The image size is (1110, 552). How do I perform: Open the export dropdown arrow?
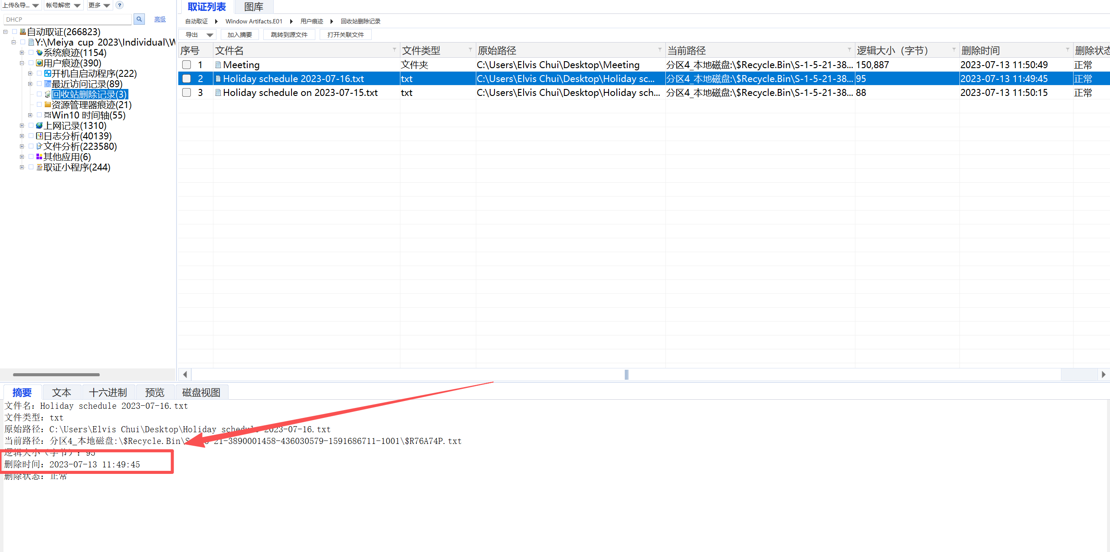click(x=210, y=35)
